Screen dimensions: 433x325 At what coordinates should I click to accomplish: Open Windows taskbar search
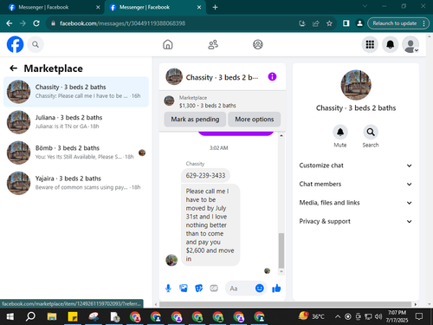click(x=30, y=316)
